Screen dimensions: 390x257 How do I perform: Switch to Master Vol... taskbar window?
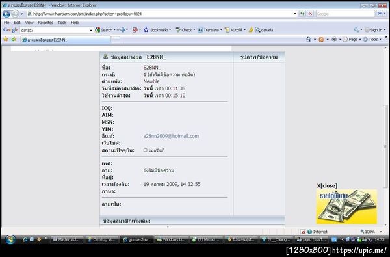click(67, 240)
